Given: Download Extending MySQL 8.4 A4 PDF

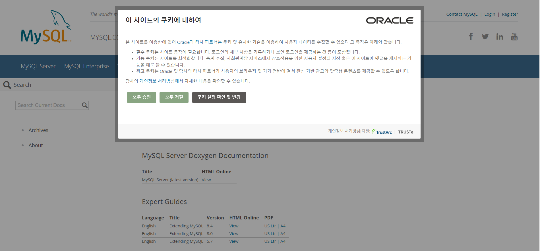Looking at the screenshot, I should pyautogui.click(x=283, y=226).
